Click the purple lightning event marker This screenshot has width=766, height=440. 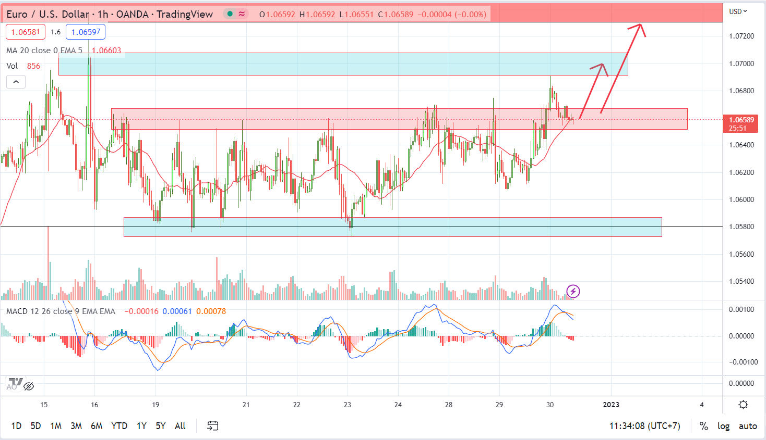click(x=573, y=291)
